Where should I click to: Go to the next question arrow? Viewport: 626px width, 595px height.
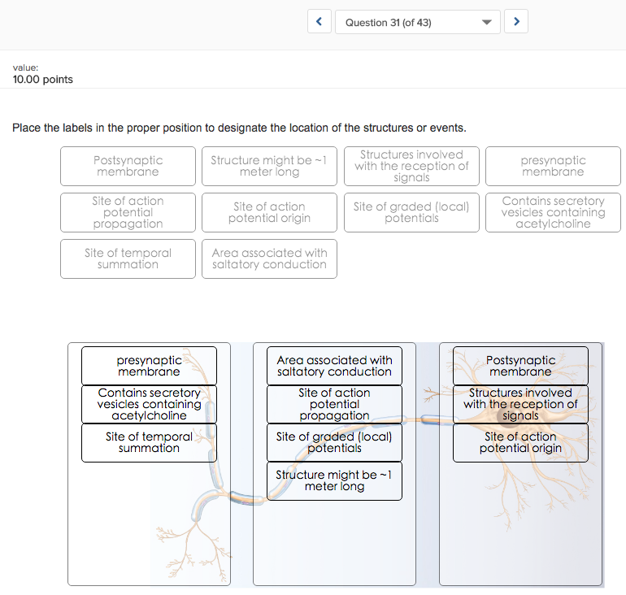point(516,22)
